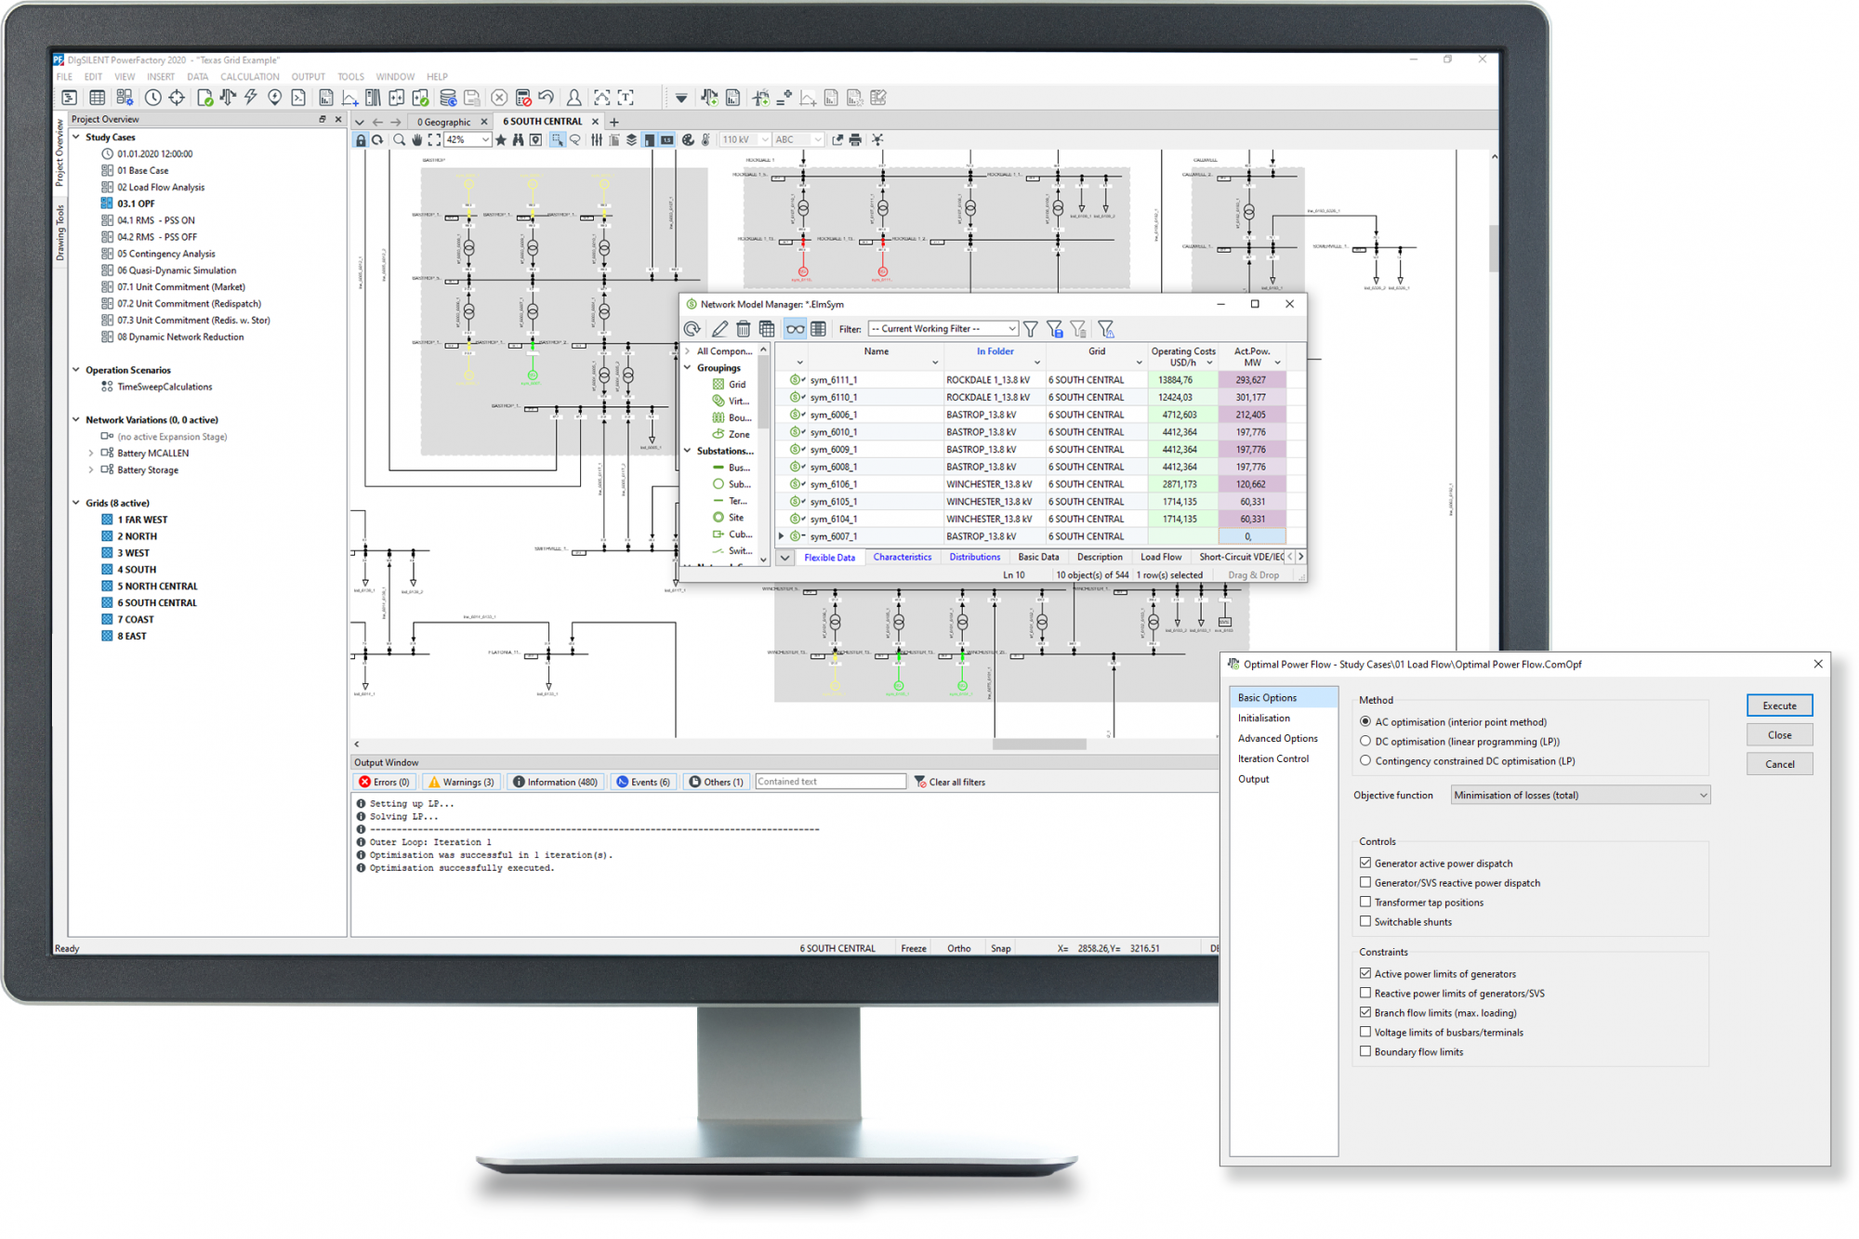
Task: Click the pencil edit icon in Network Model Manager
Action: pyautogui.click(x=719, y=329)
